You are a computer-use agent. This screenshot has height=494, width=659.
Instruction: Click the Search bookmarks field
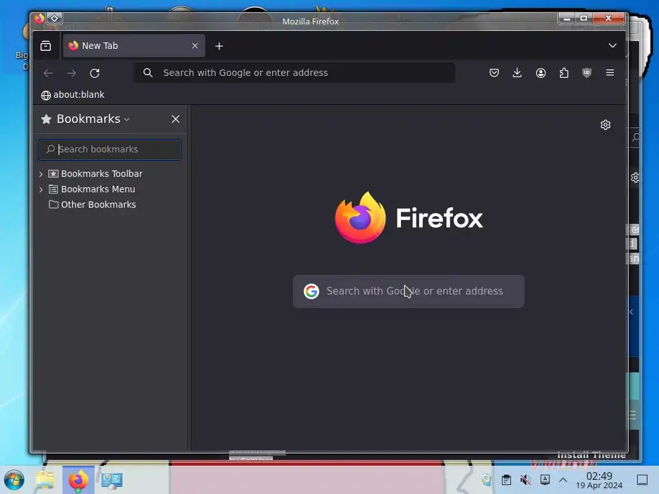click(109, 149)
